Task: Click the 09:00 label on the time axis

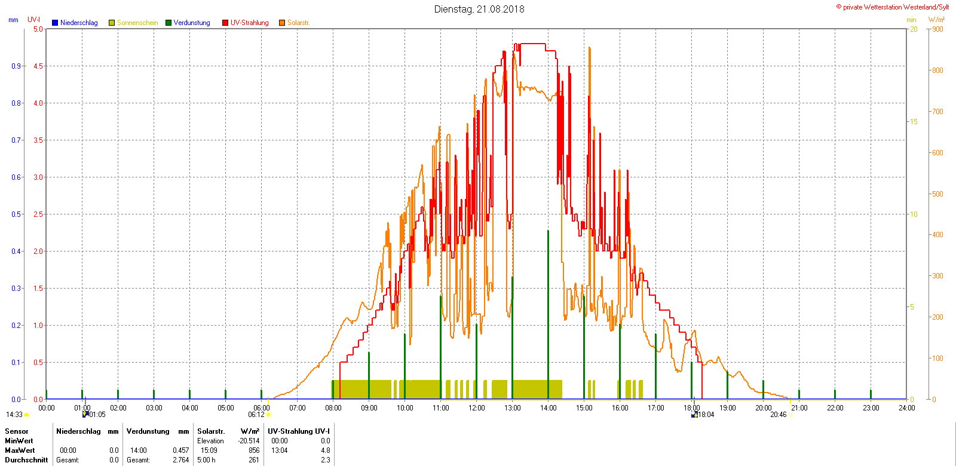Action: pos(369,408)
